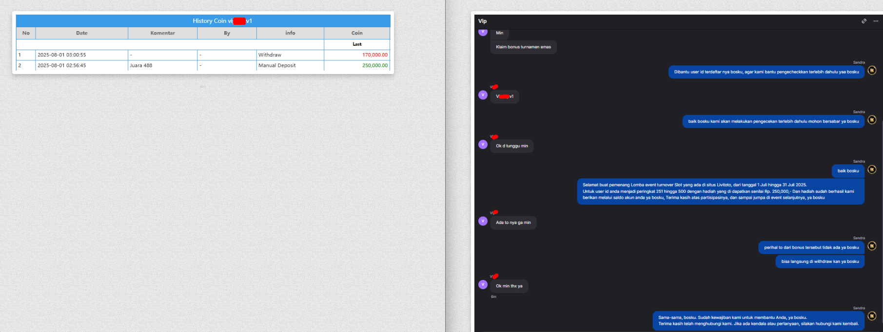The width and height of the screenshot is (883, 332).
Task: Click purple V avatar beside 'Ok min thx ya'
Action: pyautogui.click(x=483, y=285)
